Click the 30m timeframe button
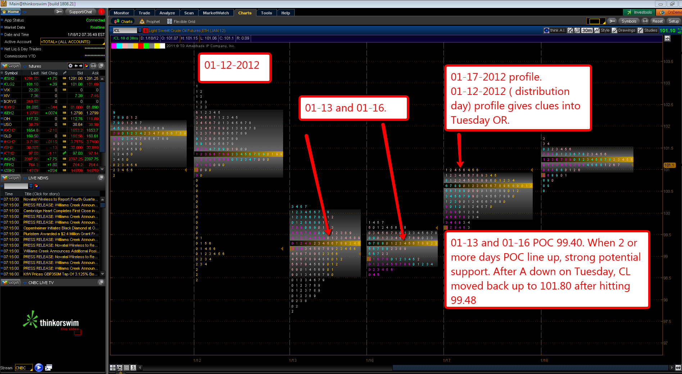The width and height of the screenshot is (682, 374). [x=587, y=31]
